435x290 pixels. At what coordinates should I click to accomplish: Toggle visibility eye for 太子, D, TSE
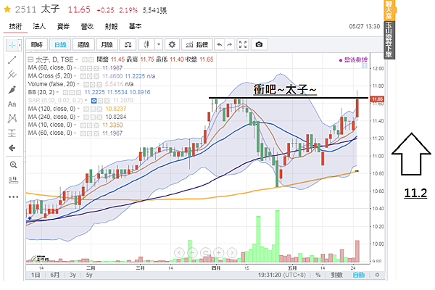85,59
